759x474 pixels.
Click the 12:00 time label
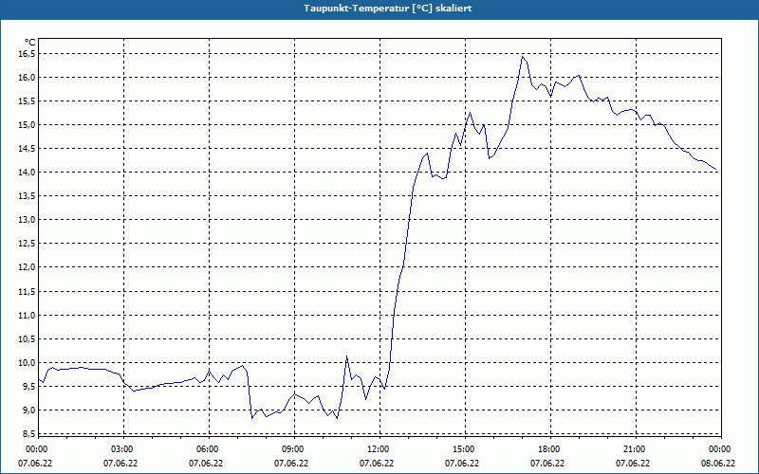pyautogui.click(x=379, y=449)
